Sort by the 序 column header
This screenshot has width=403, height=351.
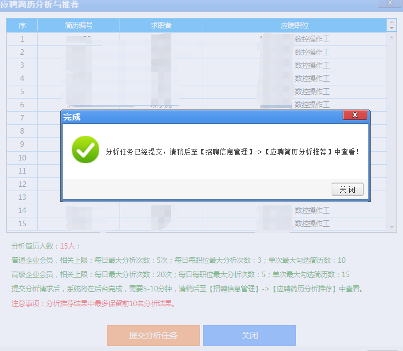point(22,26)
